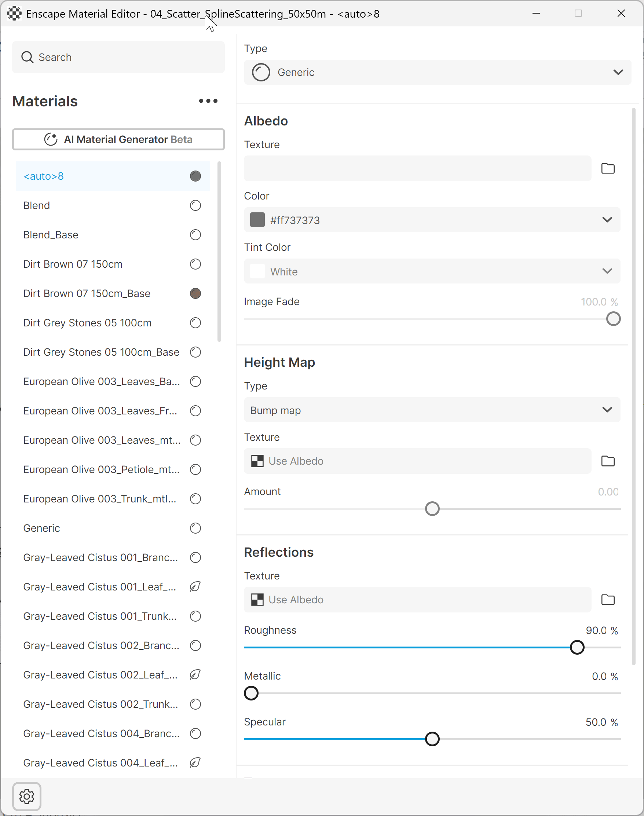Screen dimensions: 644x816
Task: Click the AI Material Generator Beta button
Action: point(118,139)
